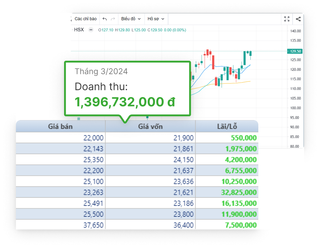Click the 129.50 current price tag
The height and width of the screenshot is (248, 320).
point(295,51)
